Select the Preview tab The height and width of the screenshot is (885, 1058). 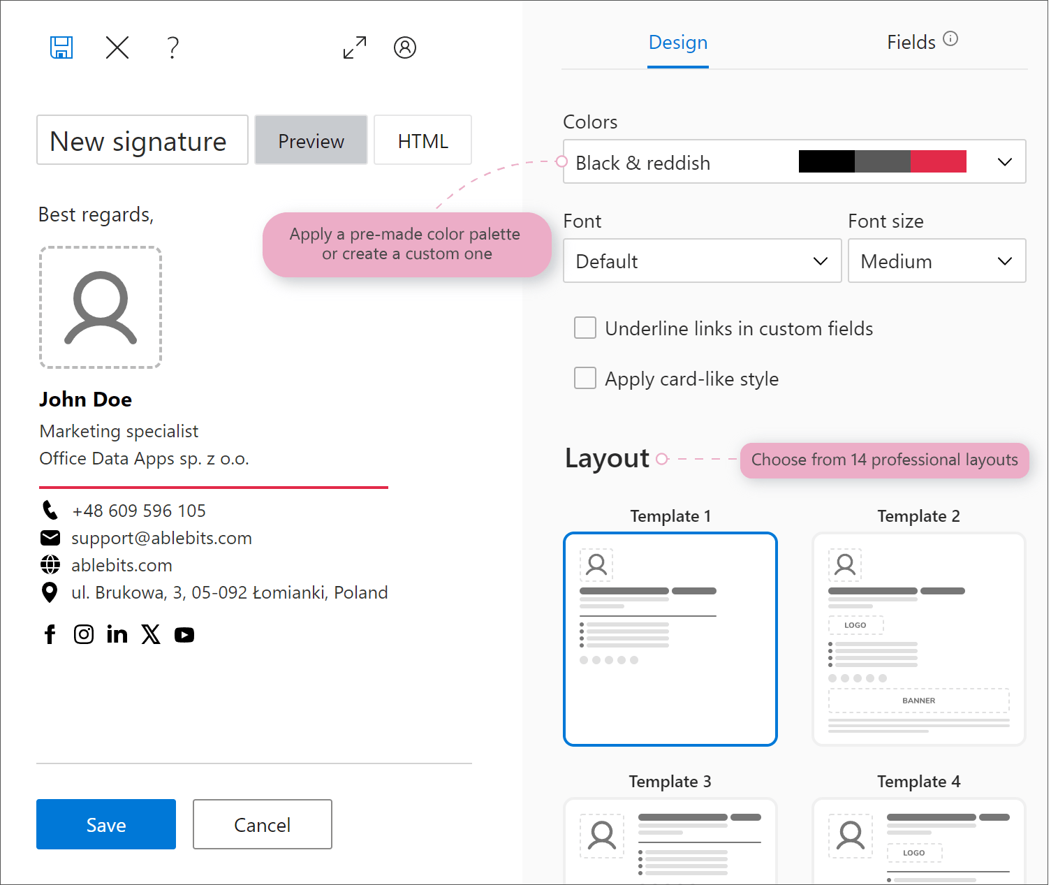click(311, 140)
